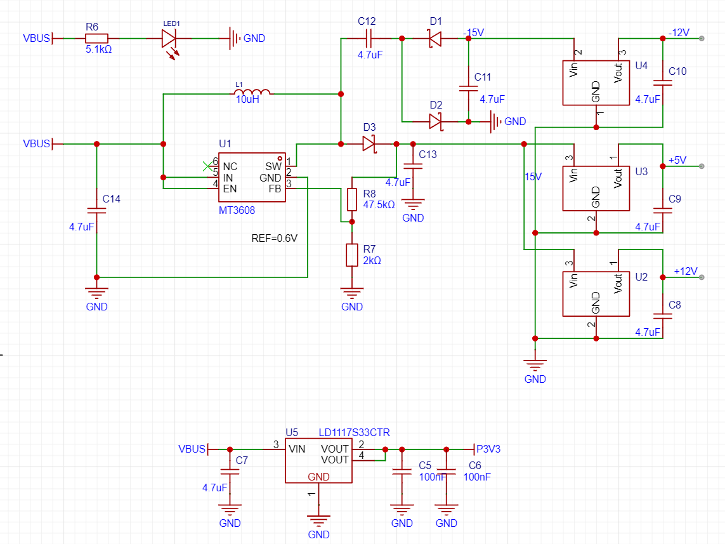The image size is (725, 544).
Task: Select the GND symbol below U5
Action: click(x=318, y=521)
